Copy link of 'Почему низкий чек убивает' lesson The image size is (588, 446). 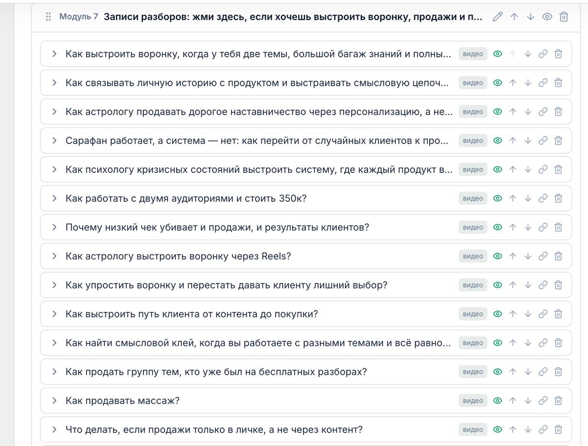[x=543, y=227]
